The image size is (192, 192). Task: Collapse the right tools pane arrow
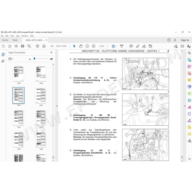click(185, 106)
